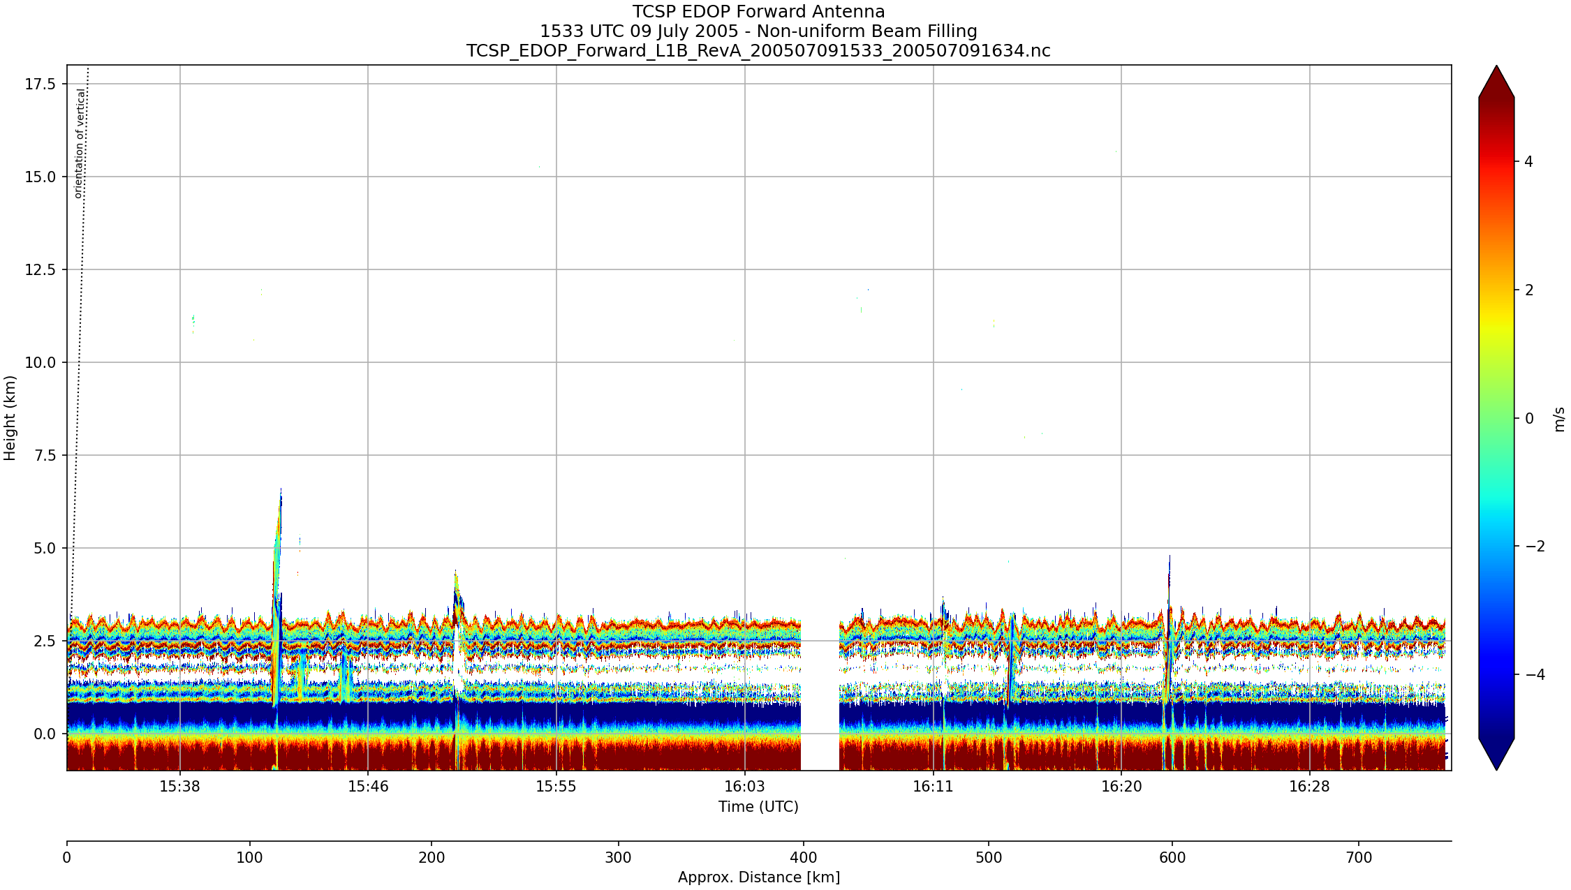Viewport: 1571px width, 890px height.
Task: Click the colorbar tick label 4
Action: tap(1529, 162)
